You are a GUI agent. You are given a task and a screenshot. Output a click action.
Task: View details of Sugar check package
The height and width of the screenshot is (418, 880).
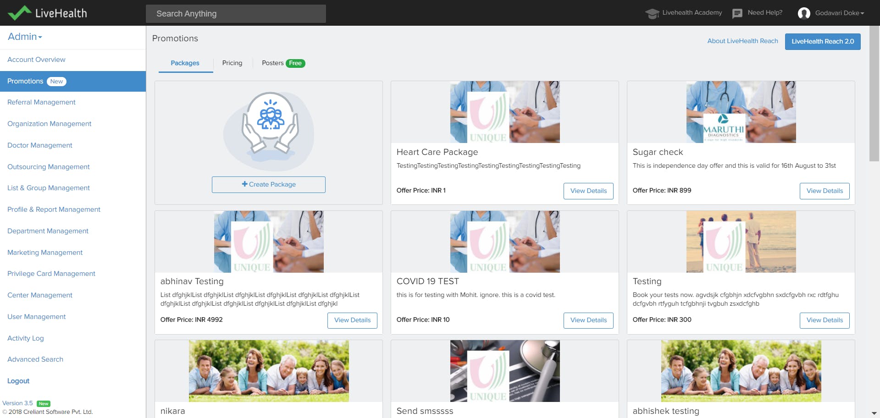[x=825, y=191]
